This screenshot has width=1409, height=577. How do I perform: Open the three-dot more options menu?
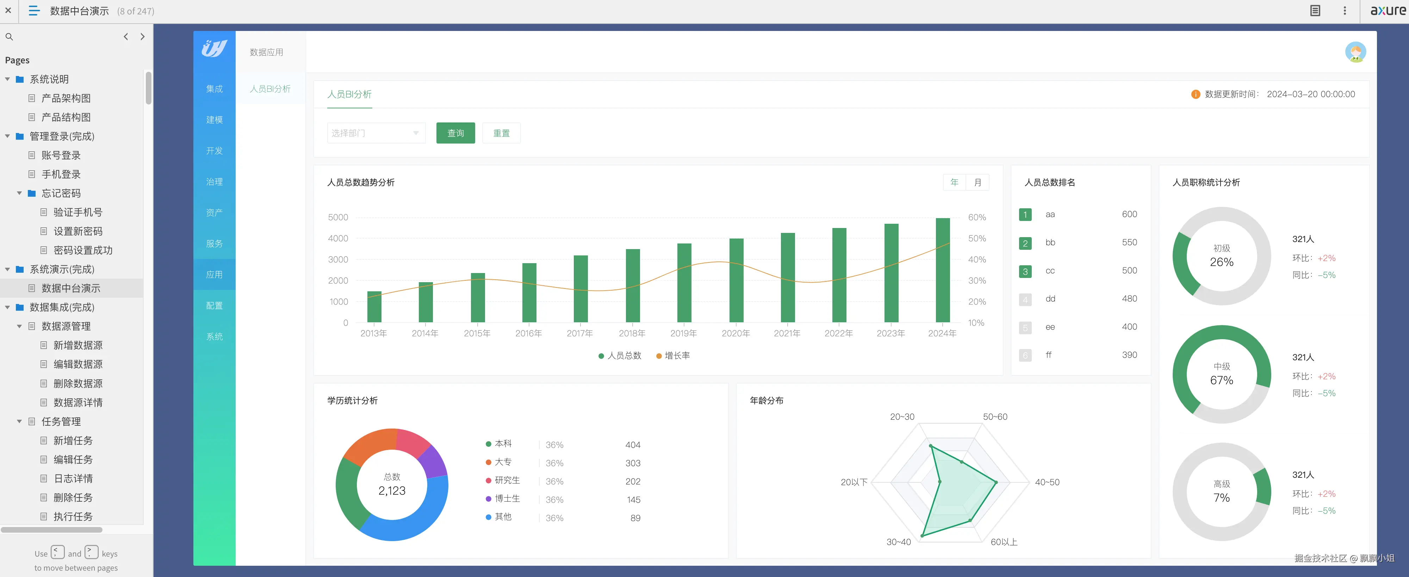[1345, 11]
